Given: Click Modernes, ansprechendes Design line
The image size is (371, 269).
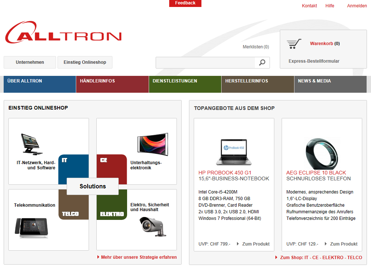Looking at the screenshot, I should pyautogui.click(x=320, y=192).
